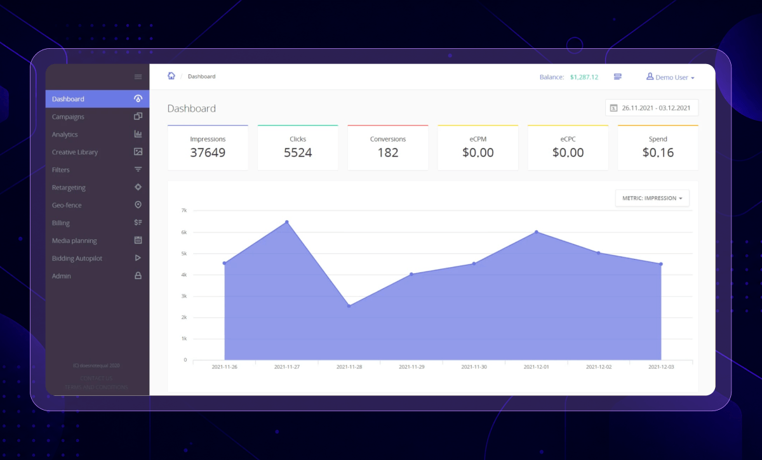762x460 pixels.
Task: Click the Dashboard breadcrumb text
Action: tap(201, 77)
